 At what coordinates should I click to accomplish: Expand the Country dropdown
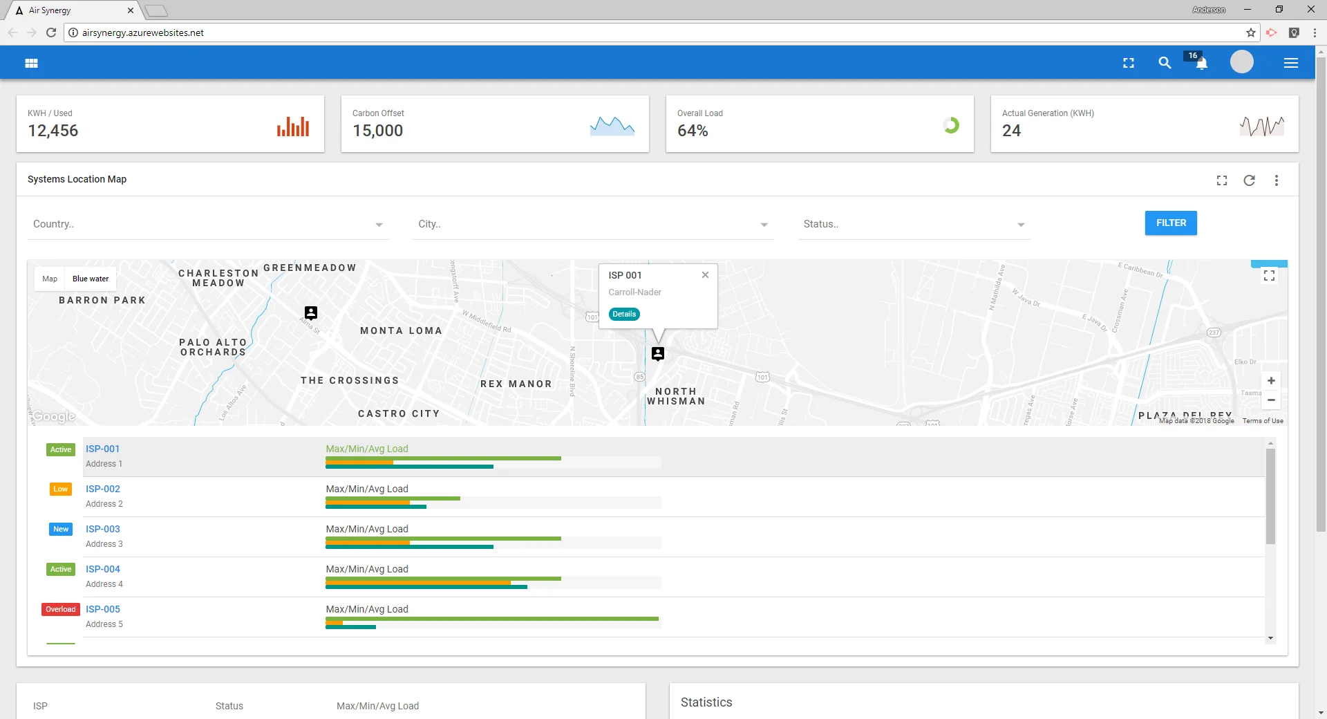point(207,225)
